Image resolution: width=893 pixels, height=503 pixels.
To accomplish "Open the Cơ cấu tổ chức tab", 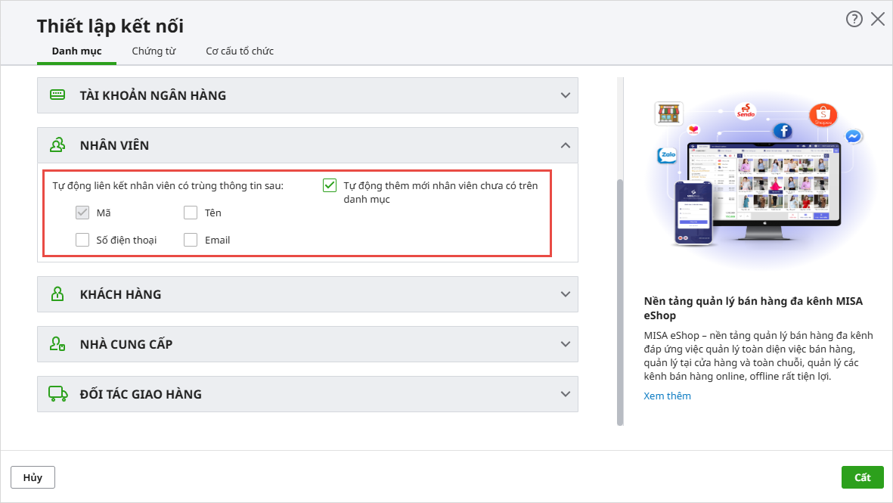I will click(240, 51).
